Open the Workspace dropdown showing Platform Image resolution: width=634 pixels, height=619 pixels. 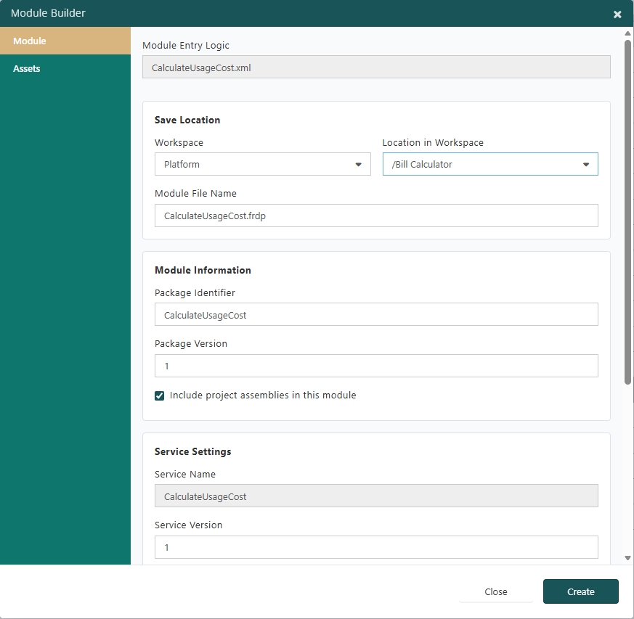[262, 164]
